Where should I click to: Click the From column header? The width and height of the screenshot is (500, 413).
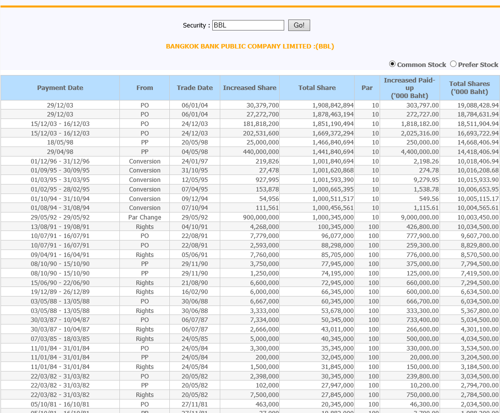[x=144, y=88]
